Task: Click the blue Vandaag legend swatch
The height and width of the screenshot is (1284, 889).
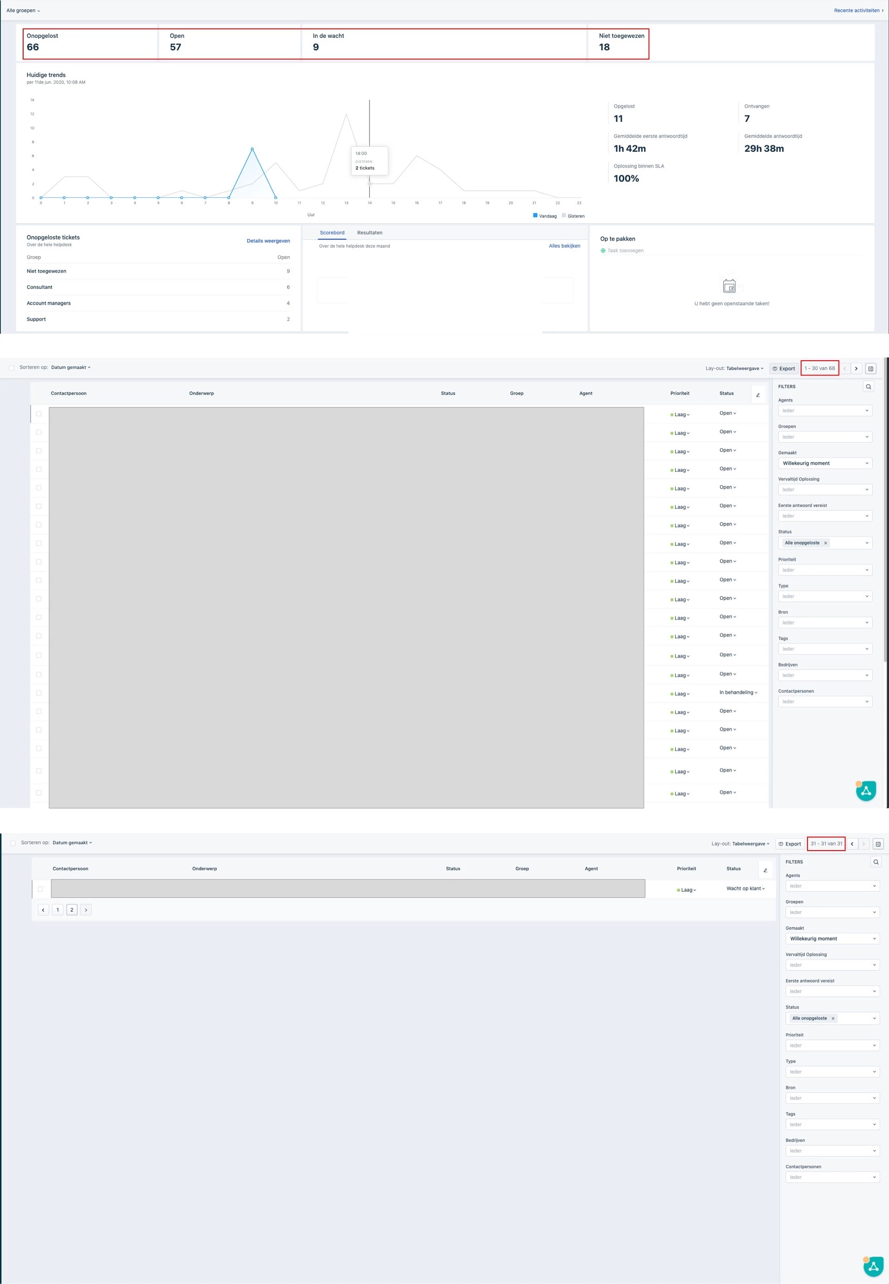Action: 535,215
